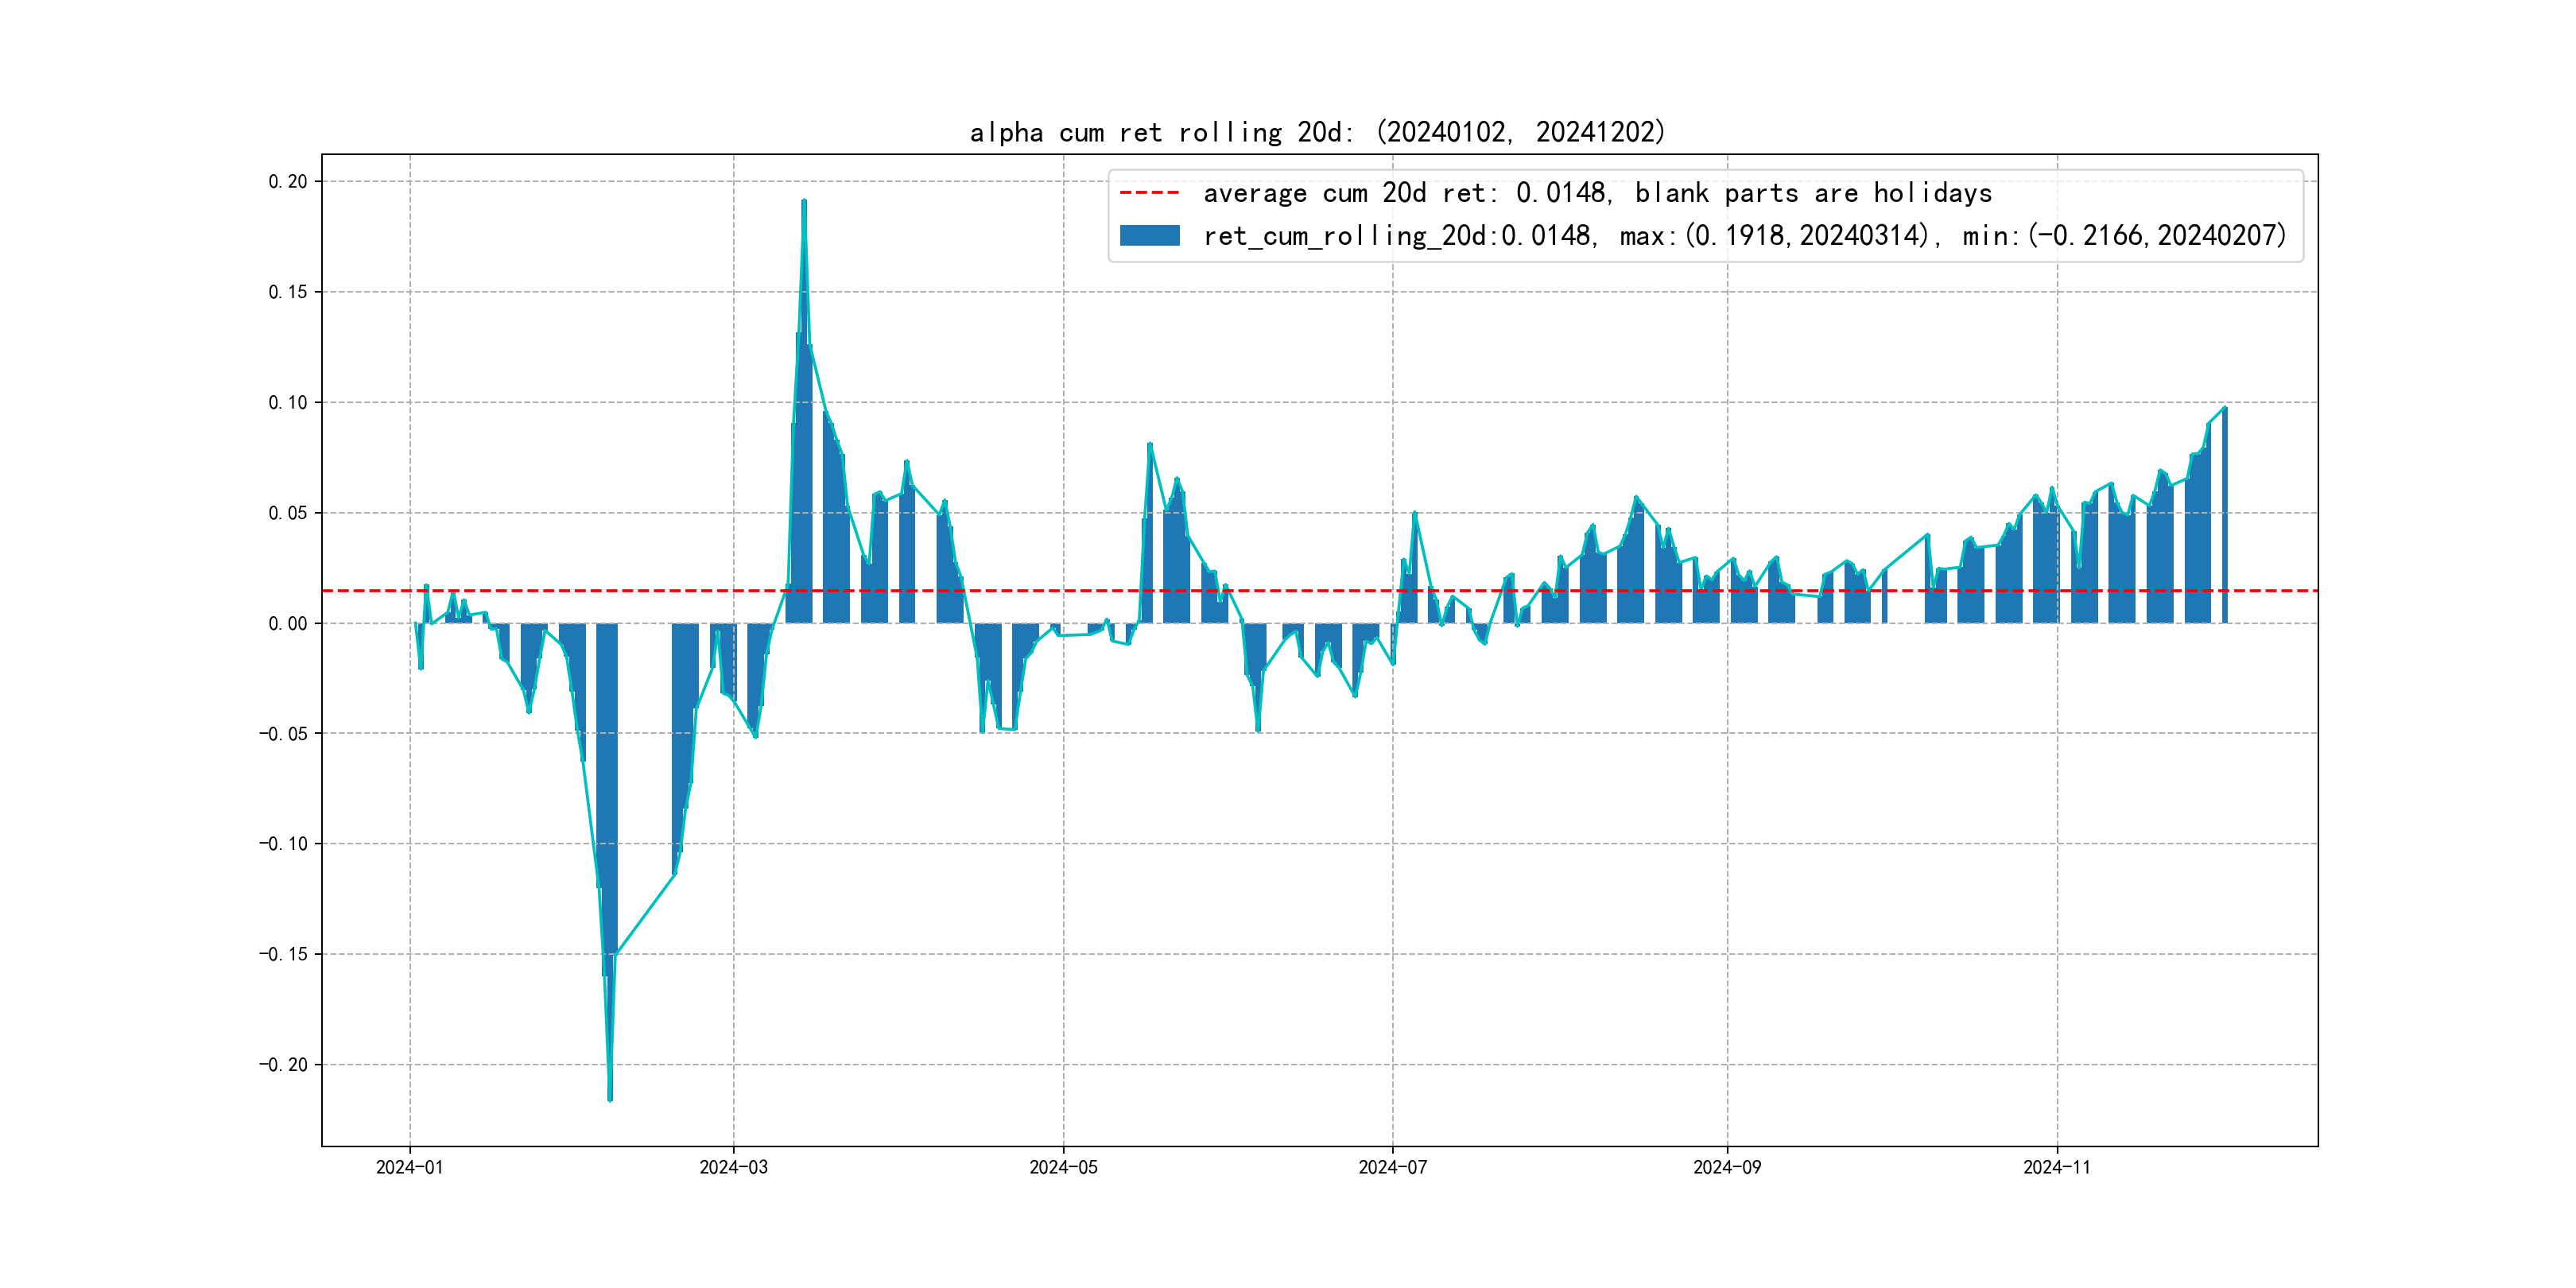Click the 2024-03 x-axis tick label
This screenshot has width=2576, height=1288.
click(x=733, y=1167)
